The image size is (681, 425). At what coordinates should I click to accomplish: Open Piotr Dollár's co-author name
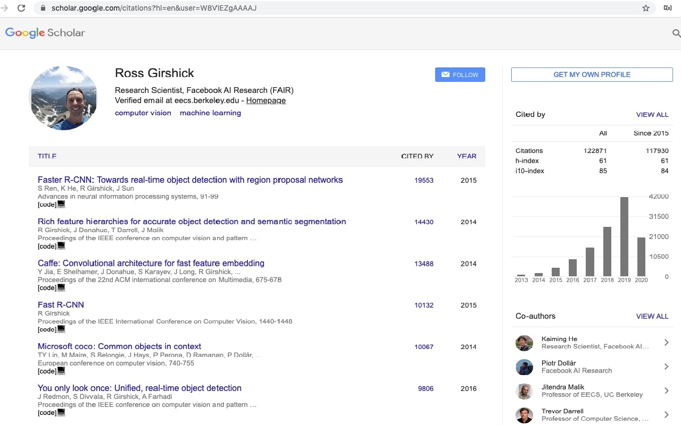coord(559,363)
